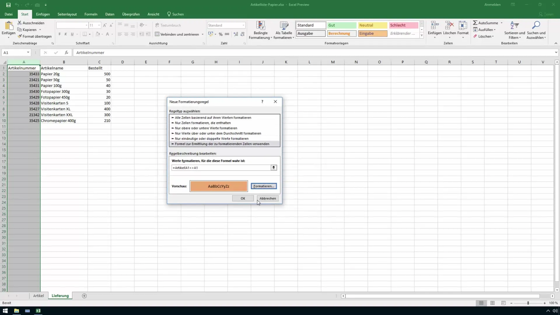Switch to Formeln ribbon tab
This screenshot has width=560, height=315.
click(x=91, y=14)
